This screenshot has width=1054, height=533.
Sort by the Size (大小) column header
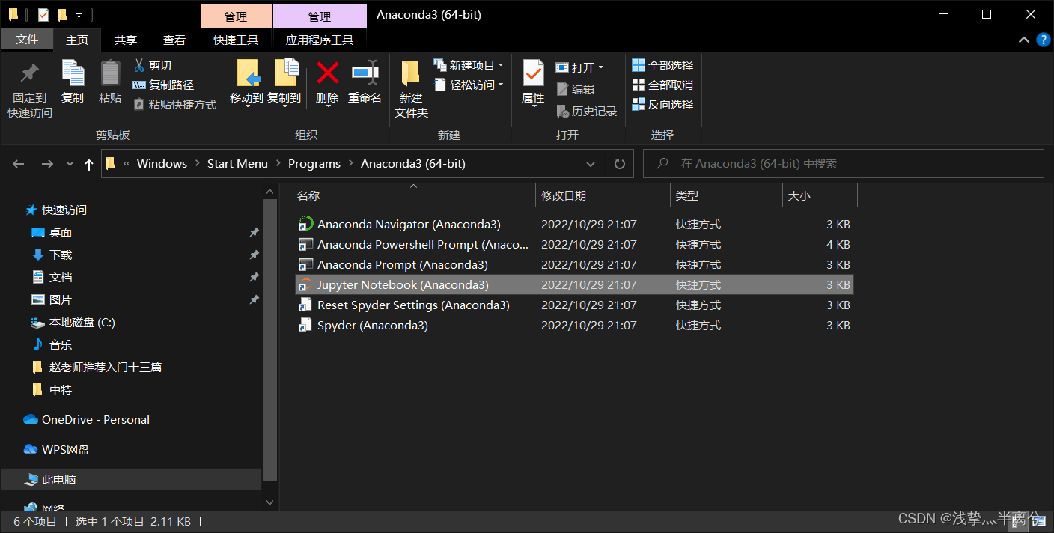pos(820,195)
